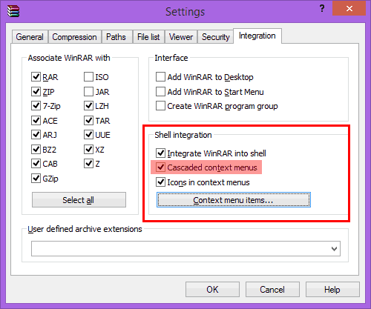Enable the ISO association checkbox

pyautogui.click(x=88, y=77)
